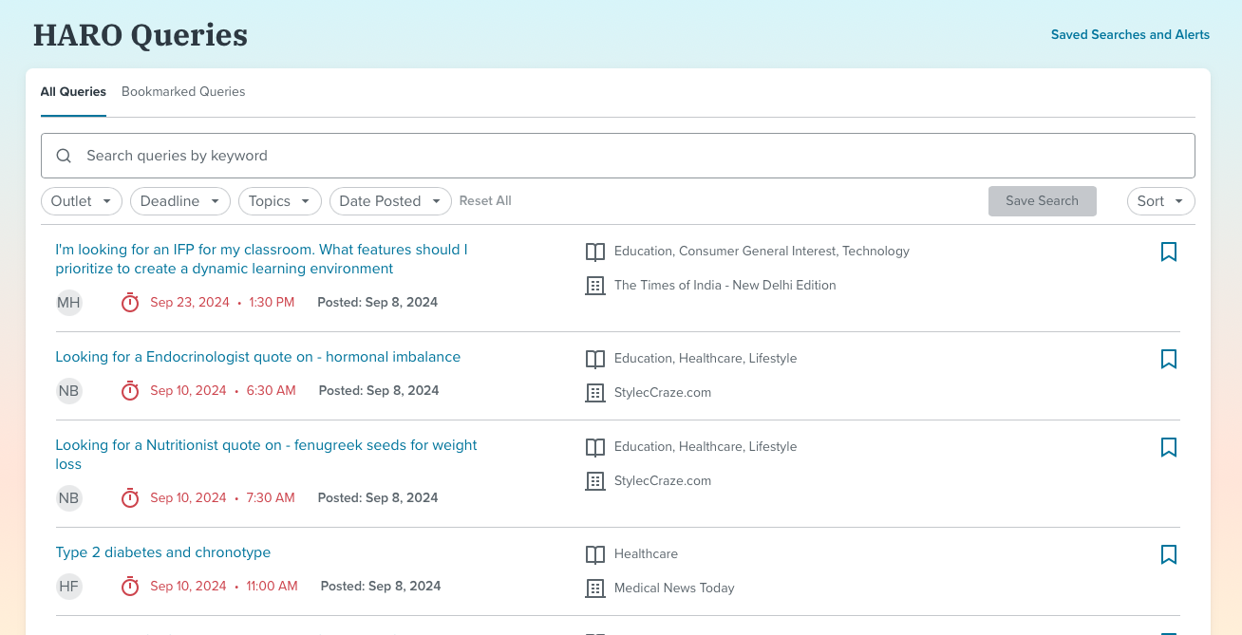Click The Times of India - New Delhi Edition
The height and width of the screenshot is (635, 1242).
coord(725,286)
